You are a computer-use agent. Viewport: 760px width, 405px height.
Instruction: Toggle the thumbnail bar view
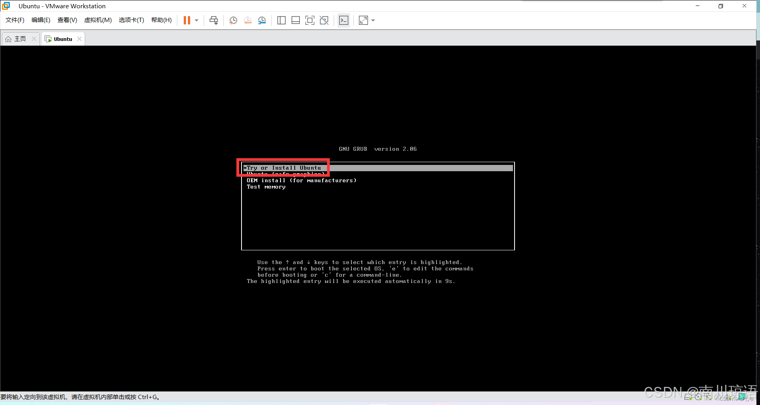[295, 20]
